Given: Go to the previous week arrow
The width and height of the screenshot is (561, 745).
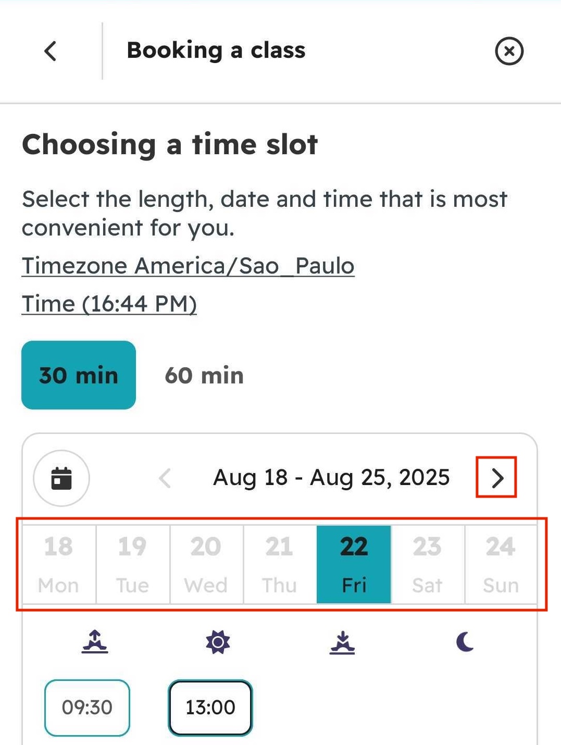Looking at the screenshot, I should 165,478.
